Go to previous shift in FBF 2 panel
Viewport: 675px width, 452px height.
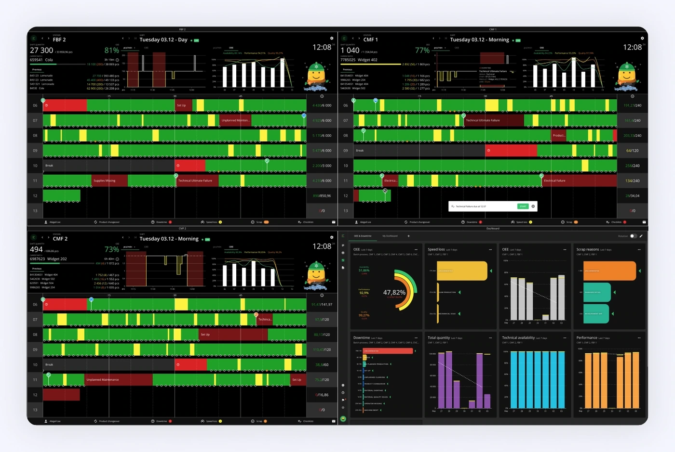click(x=123, y=38)
